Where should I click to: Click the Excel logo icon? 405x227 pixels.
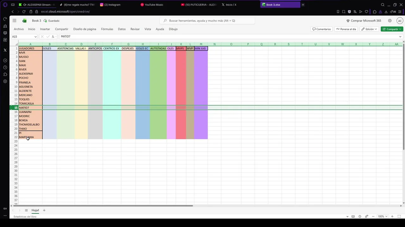25,20
